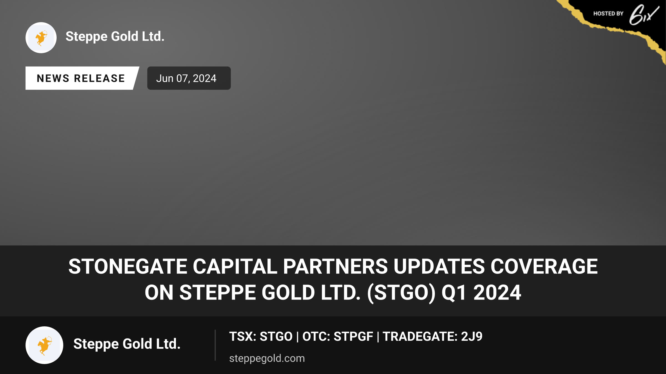Click the pipe separator between STGO and OTC
The width and height of the screenshot is (666, 374).
pos(297,337)
